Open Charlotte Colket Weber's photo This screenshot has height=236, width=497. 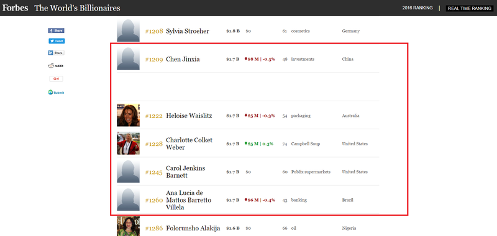(128, 143)
